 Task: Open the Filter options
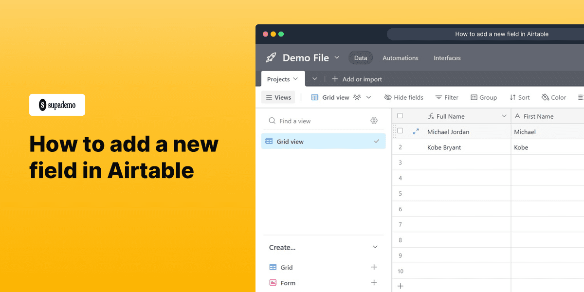point(447,97)
